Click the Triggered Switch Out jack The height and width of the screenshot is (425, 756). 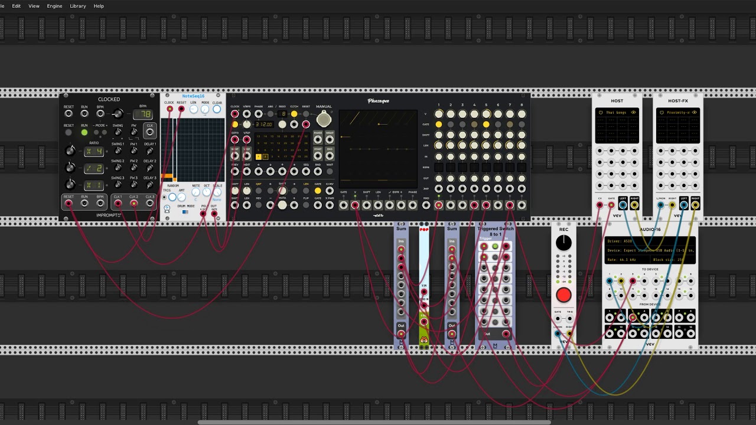(506, 334)
